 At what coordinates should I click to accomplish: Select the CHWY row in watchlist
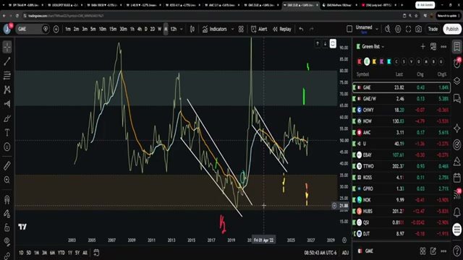(x=402, y=110)
